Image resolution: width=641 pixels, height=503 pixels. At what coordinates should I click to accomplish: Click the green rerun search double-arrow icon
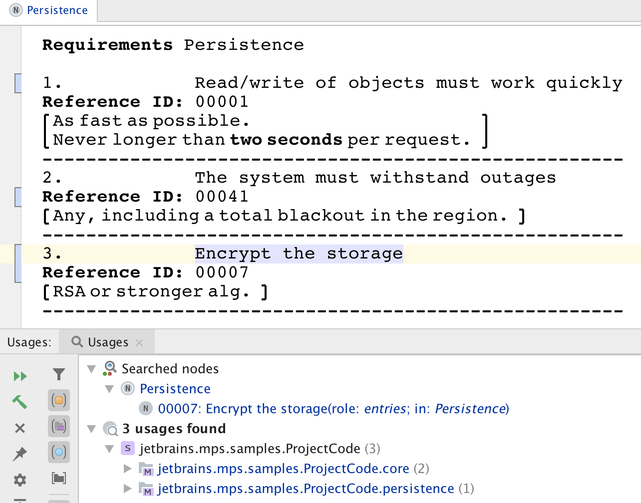[x=20, y=376]
